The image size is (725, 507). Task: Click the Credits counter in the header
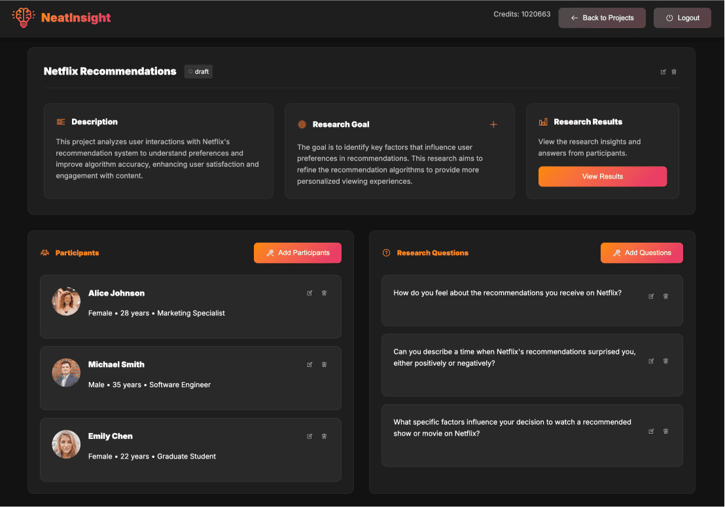point(523,13)
